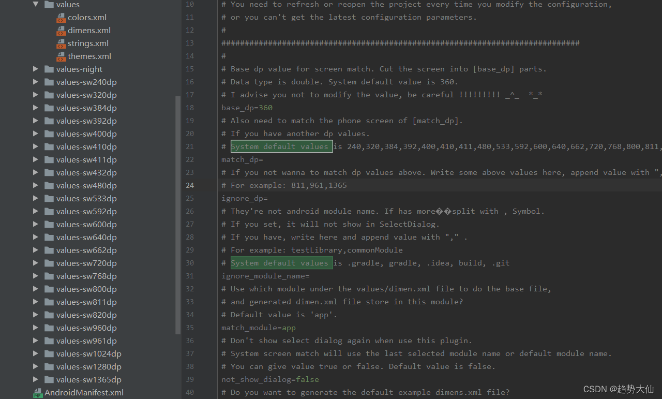The width and height of the screenshot is (662, 399).
Task: Collapse the values folder arrow
Action: (36, 4)
